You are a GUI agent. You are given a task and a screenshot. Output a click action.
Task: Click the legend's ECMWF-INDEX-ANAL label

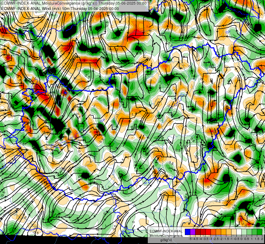click(166, 231)
